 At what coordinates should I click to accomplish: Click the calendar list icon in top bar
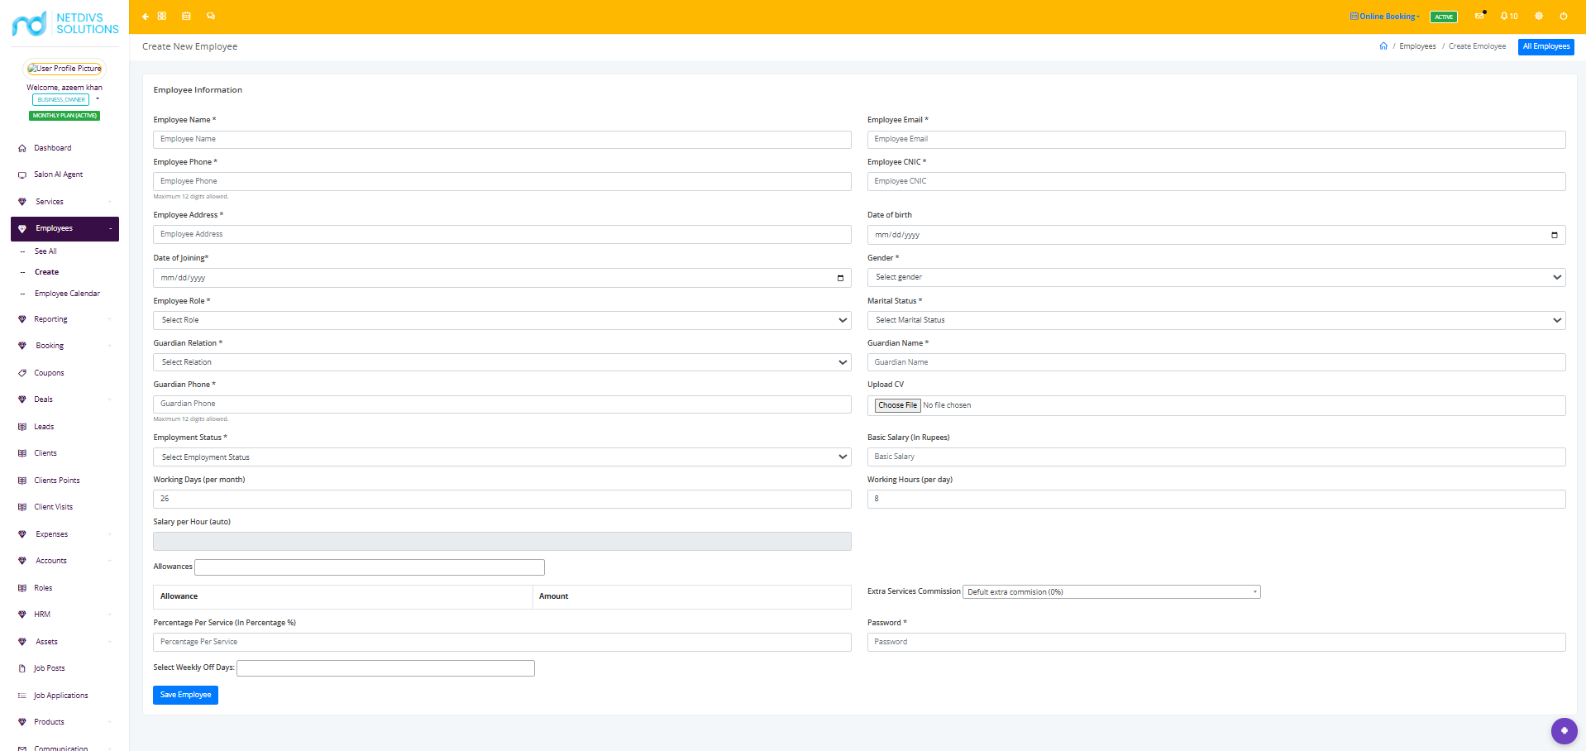(x=186, y=16)
